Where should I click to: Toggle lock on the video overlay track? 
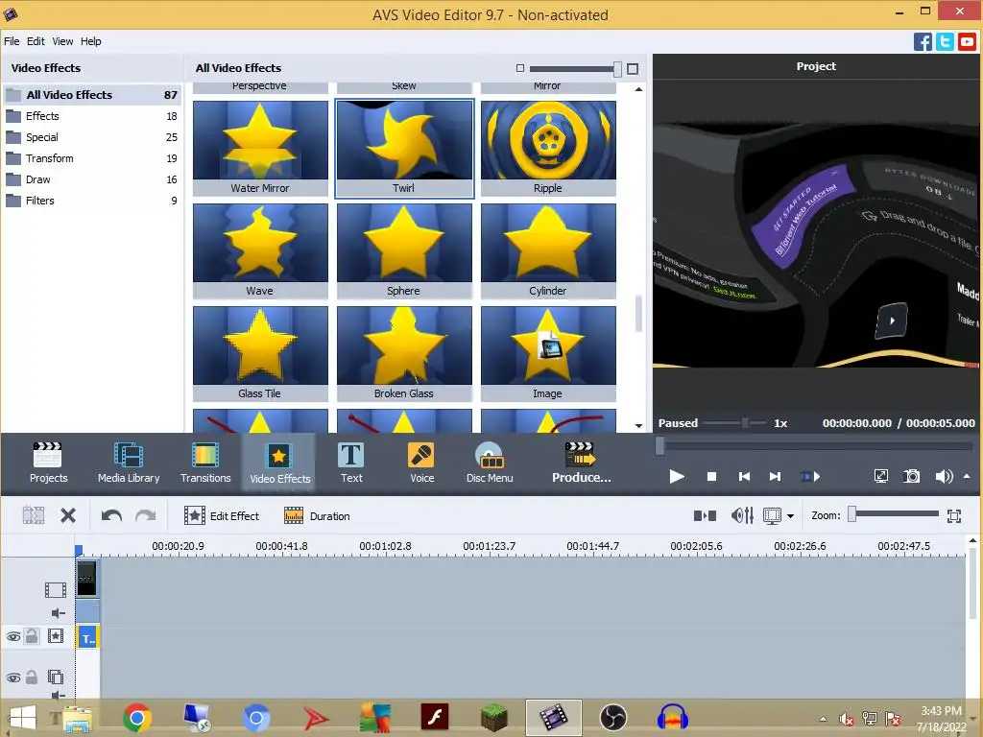click(x=32, y=677)
